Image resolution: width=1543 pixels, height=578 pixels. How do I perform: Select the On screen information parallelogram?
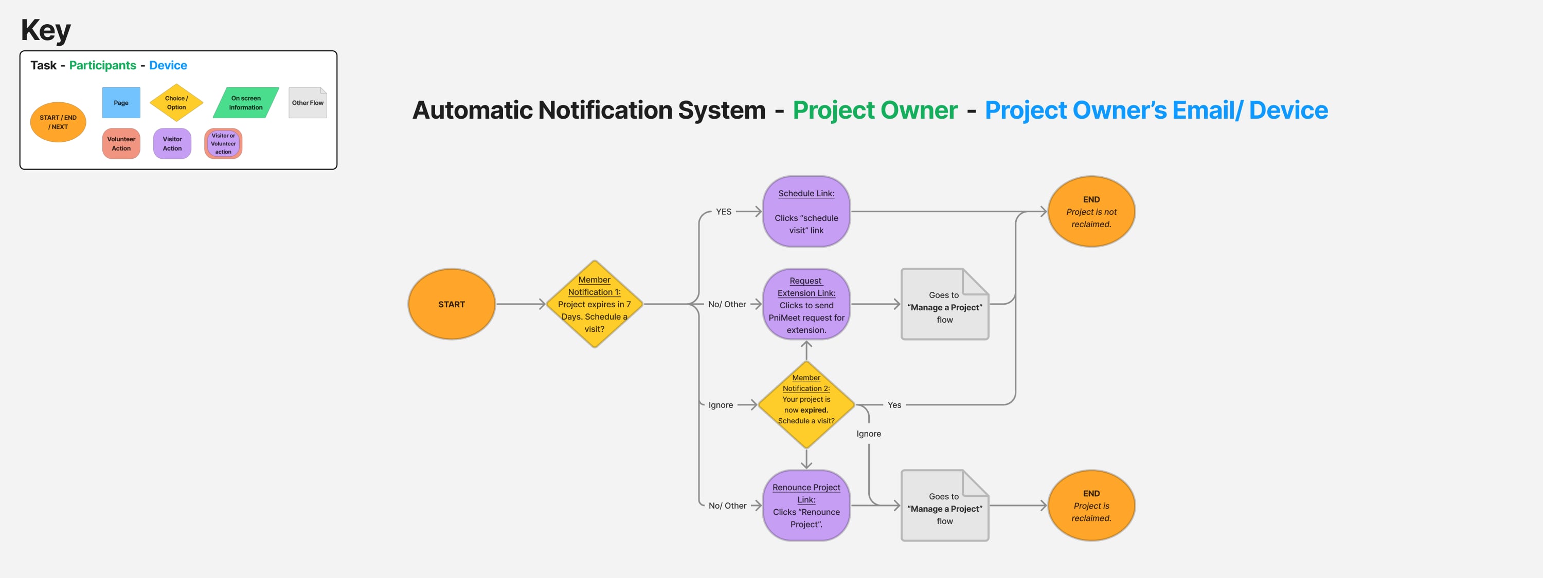(x=245, y=103)
